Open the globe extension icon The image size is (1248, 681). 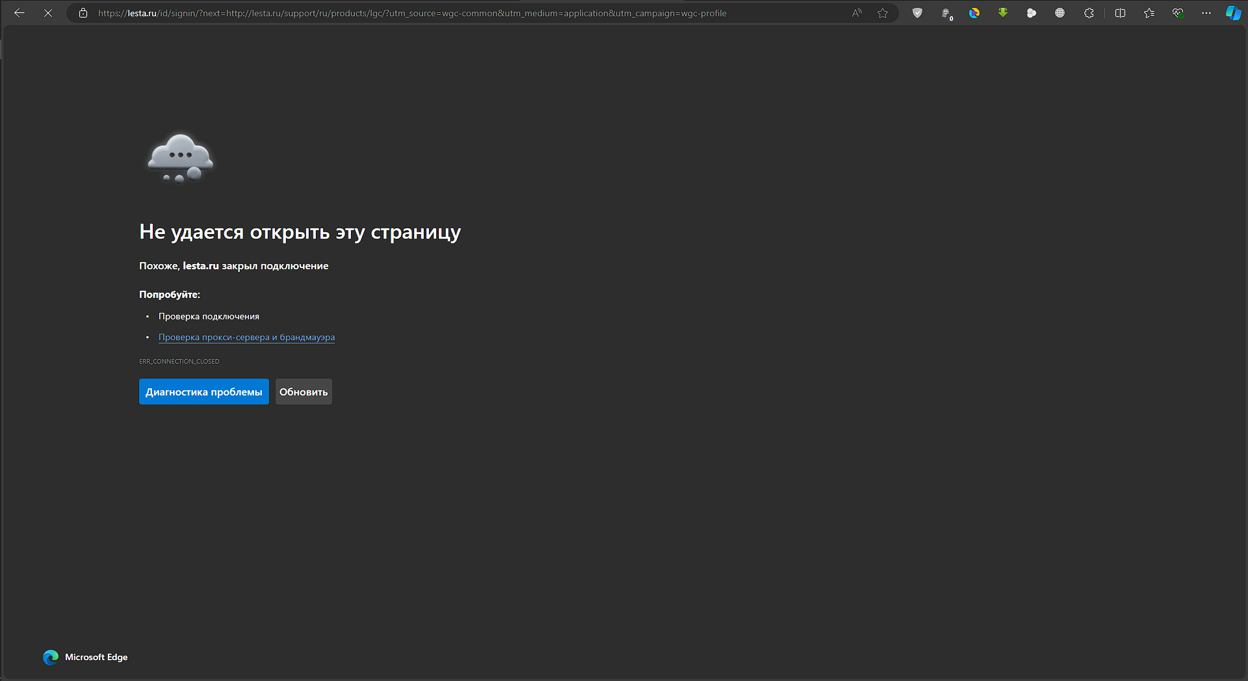[1060, 13]
